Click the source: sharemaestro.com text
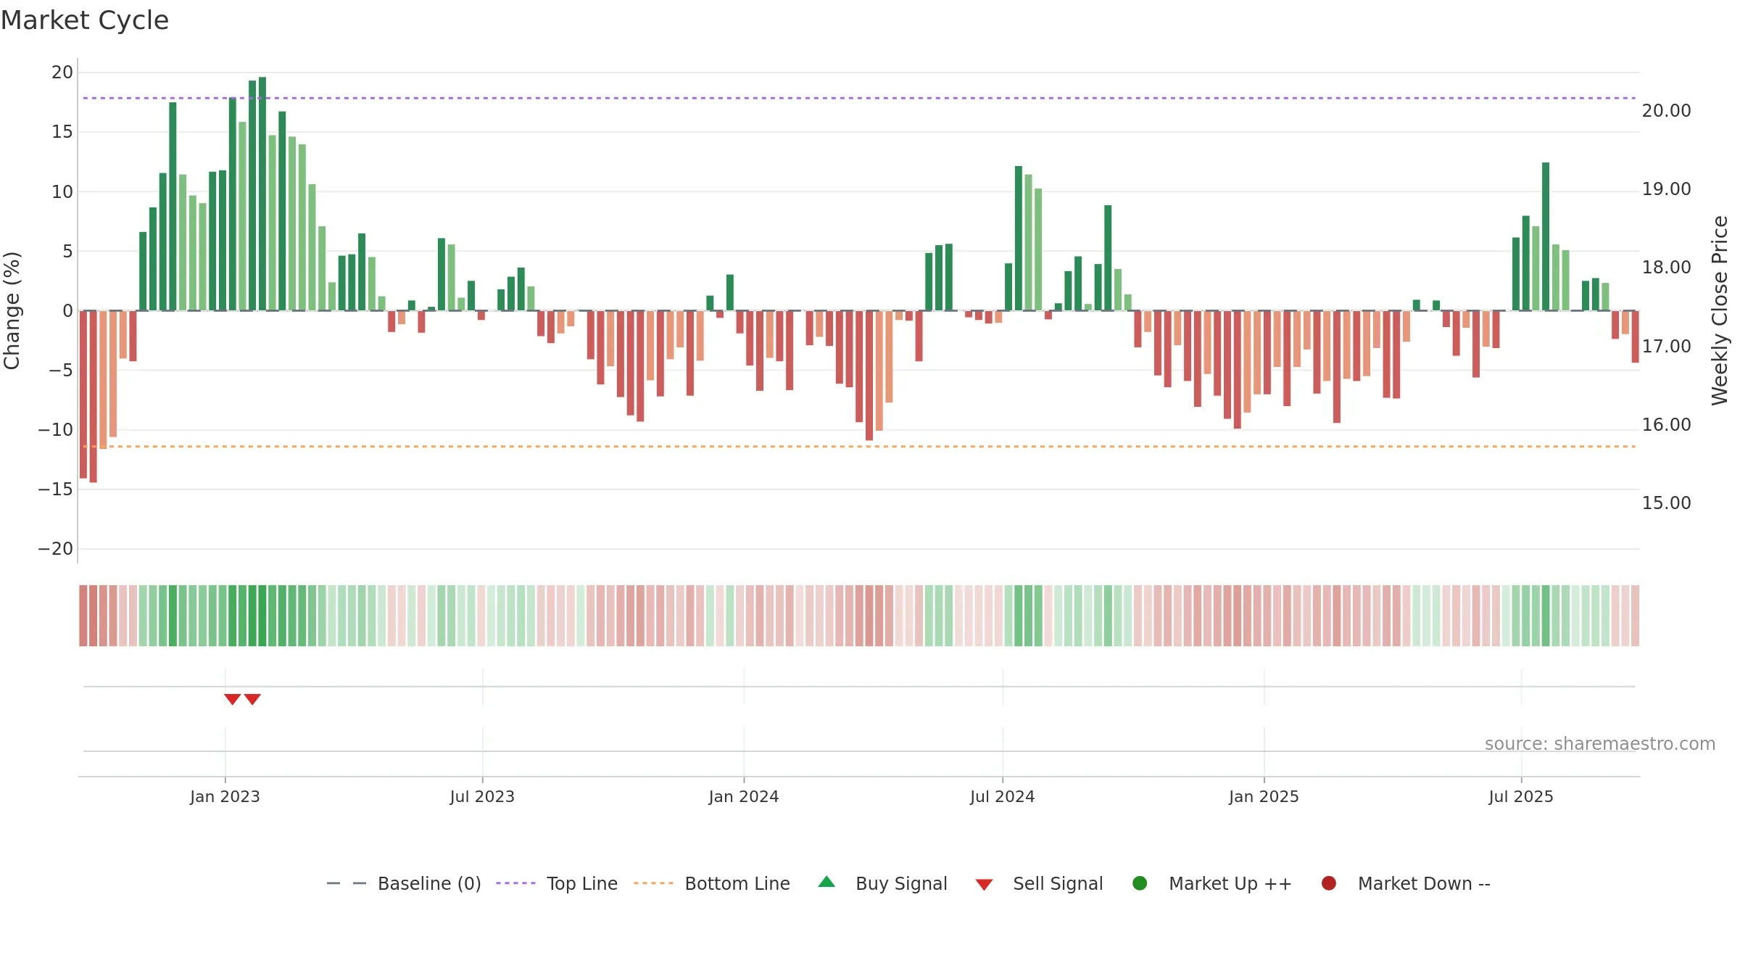This screenshot has height=979, width=1740. tap(1600, 744)
